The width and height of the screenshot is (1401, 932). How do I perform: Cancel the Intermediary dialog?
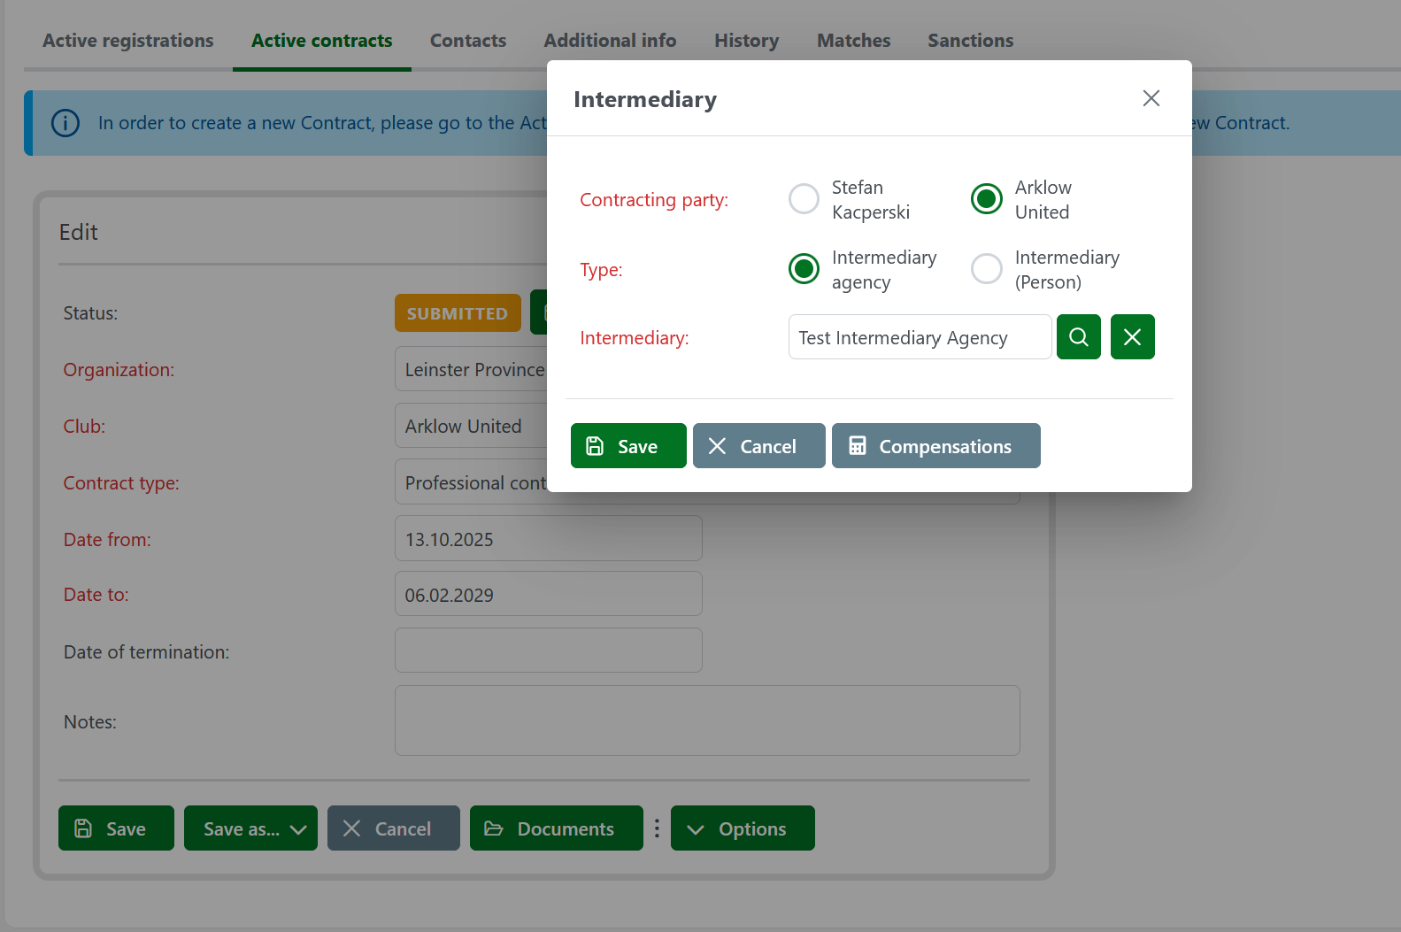pyautogui.click(x=758, y=446)
